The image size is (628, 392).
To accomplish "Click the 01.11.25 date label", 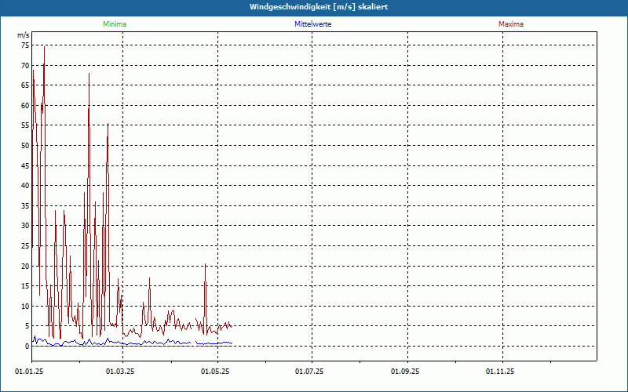I will click(x=500, y=372).
